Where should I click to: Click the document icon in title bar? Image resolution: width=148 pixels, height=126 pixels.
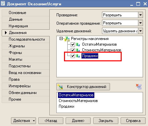click(3, 3)
